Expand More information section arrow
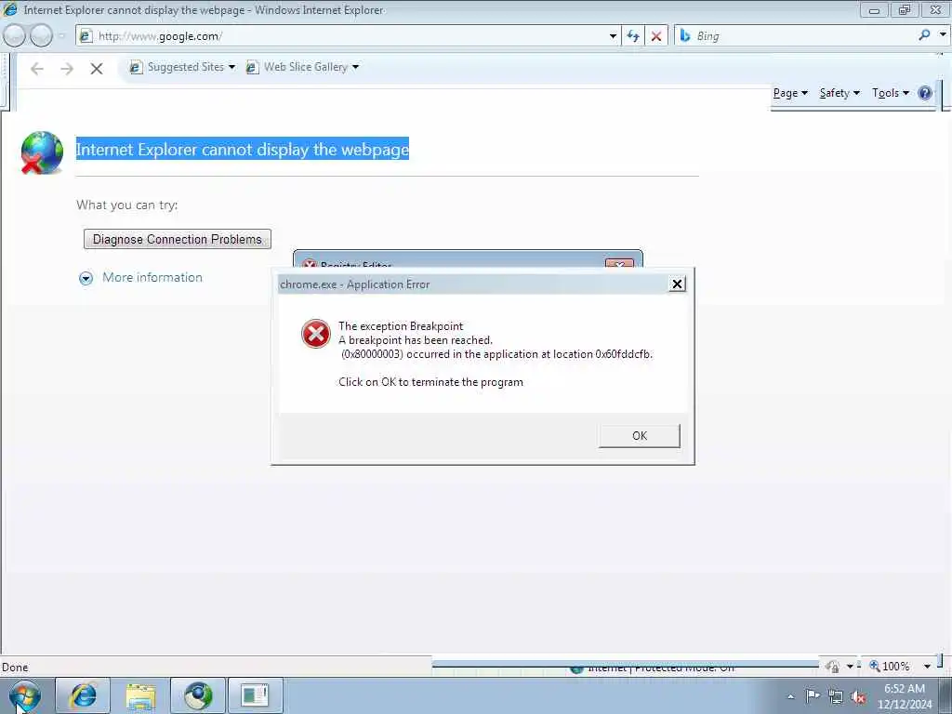This screenshot has width=952, height=714. point(86,278)
